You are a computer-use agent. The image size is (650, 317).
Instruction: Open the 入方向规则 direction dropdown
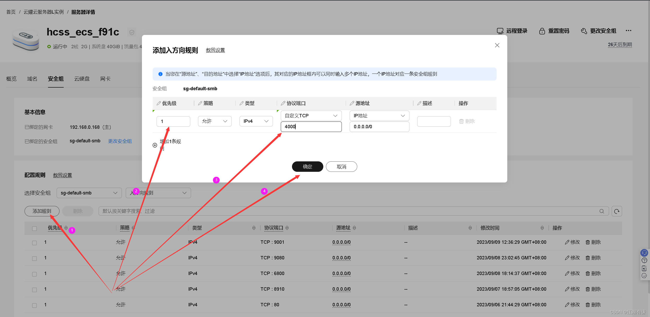tap(158, 193)
